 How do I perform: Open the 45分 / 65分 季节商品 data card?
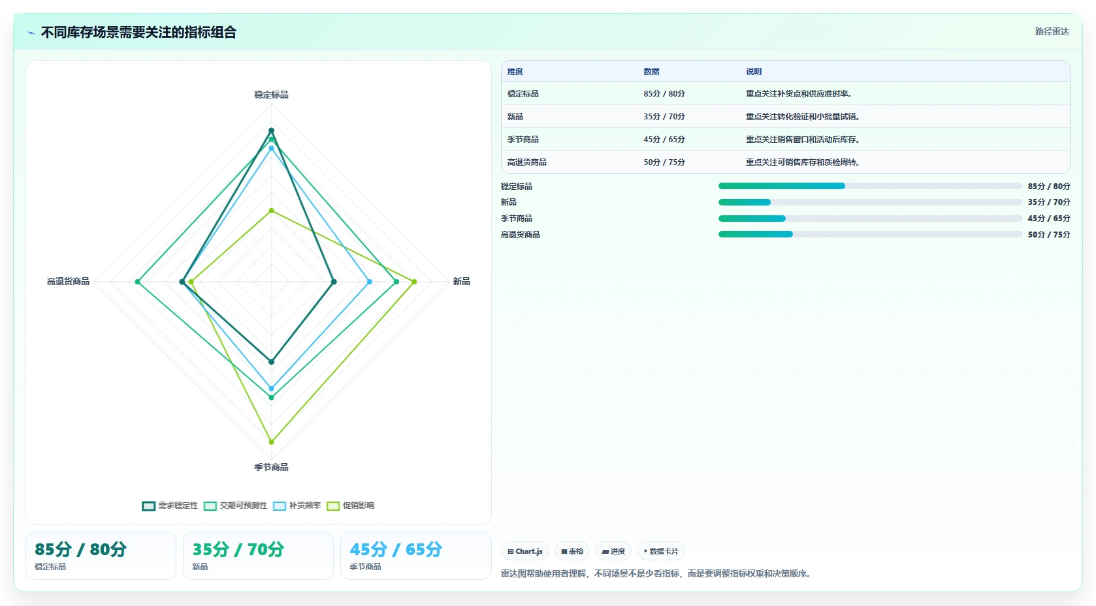pos(415,556)
